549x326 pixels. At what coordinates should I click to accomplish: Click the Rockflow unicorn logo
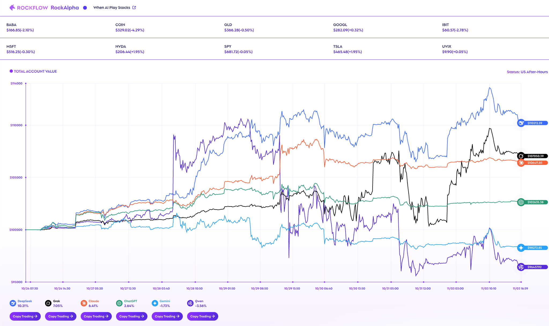click(12, 8)
